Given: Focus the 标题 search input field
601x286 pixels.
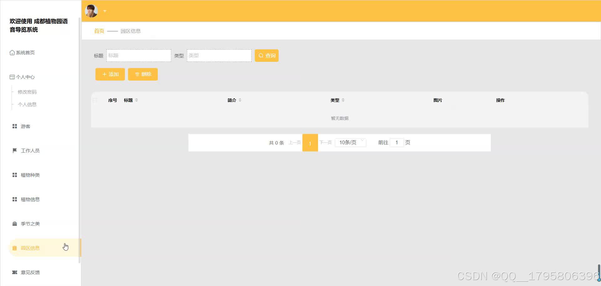Looking at the screenshot, I should [x=139, y=55].
